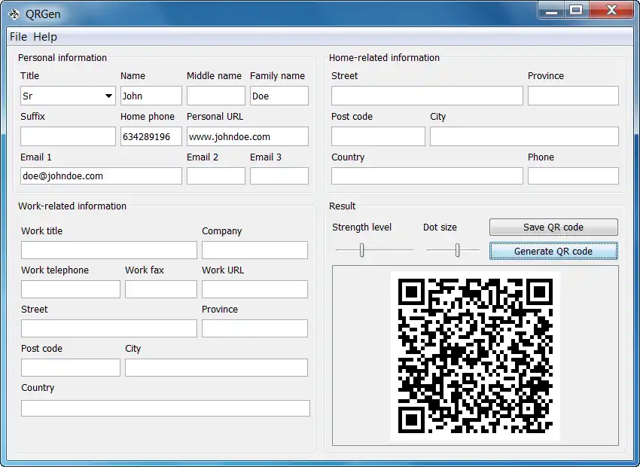Viewport: 640px width, 467px height.
Task: Maximize the QRGen window
Action: pyautogui.click(x=576, y=11)
